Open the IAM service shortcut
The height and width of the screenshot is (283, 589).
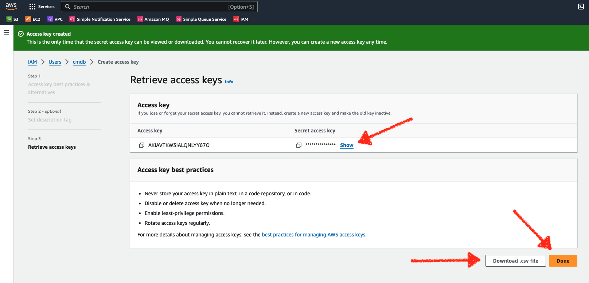pyautogui.click(x=241, y=19)
